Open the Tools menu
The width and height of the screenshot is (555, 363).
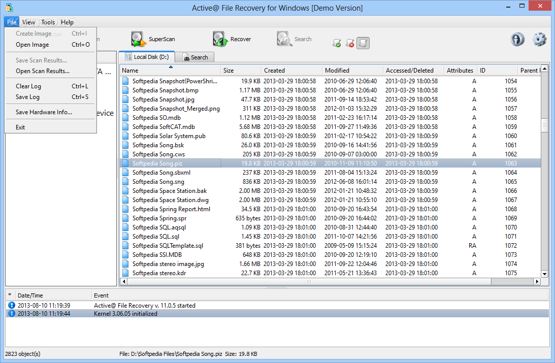coord(48,22)
